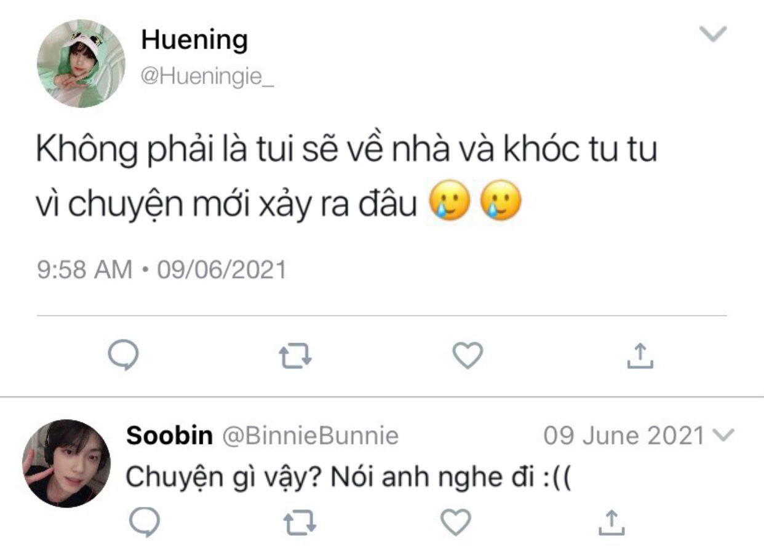The image size is (764, 553).
Task: Like the tweet by Huening
Action: [468, 355]
